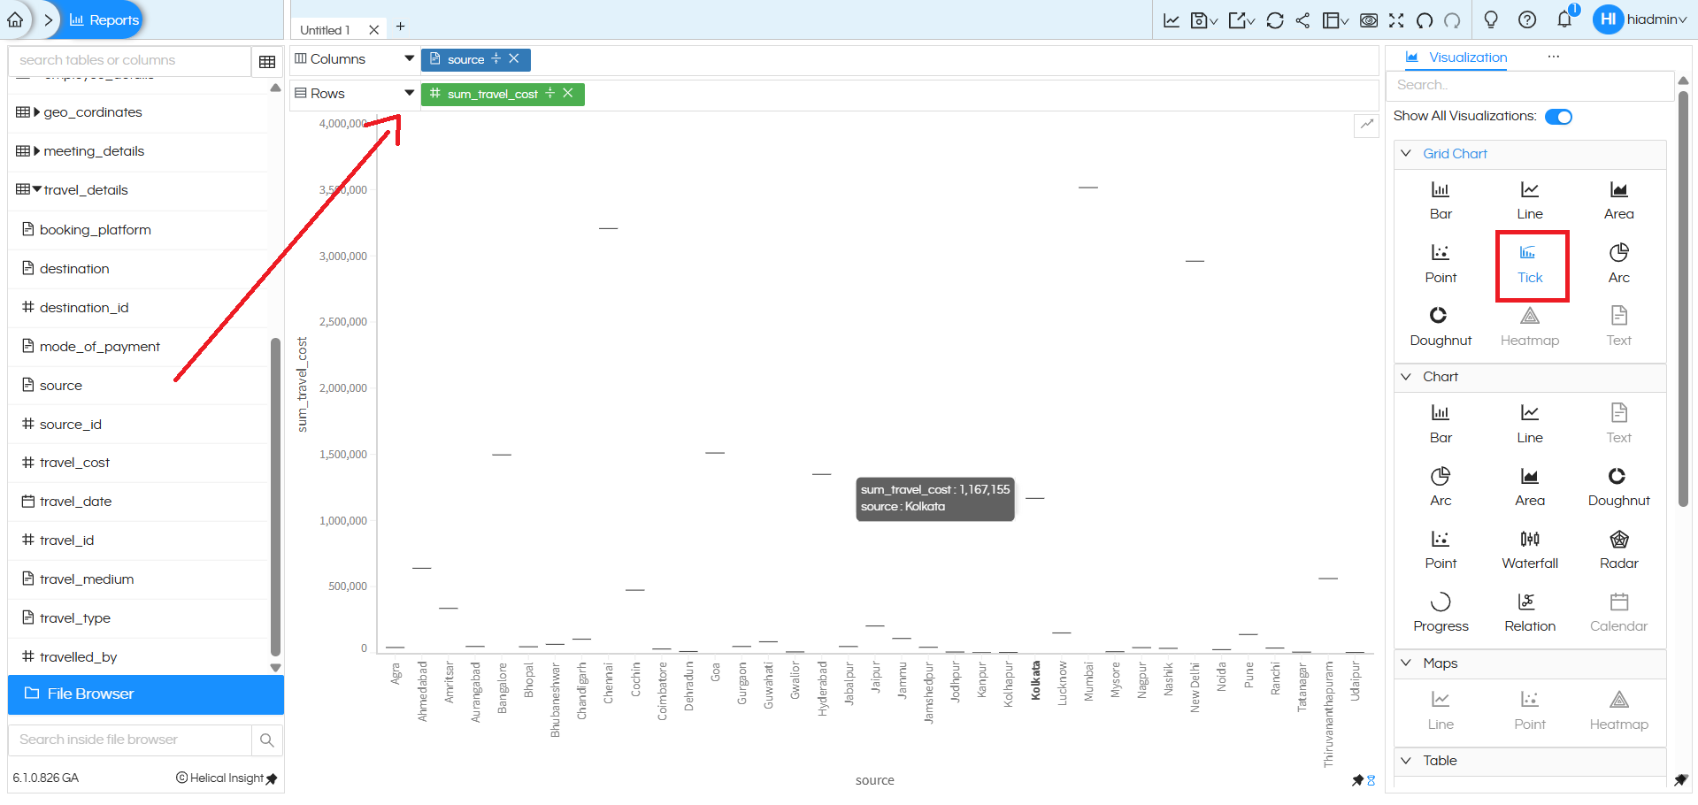Image resolution: width=1698 pixels, height=805 pixels.
Task: Open the File Browser panel
Action: coord(146,694)
